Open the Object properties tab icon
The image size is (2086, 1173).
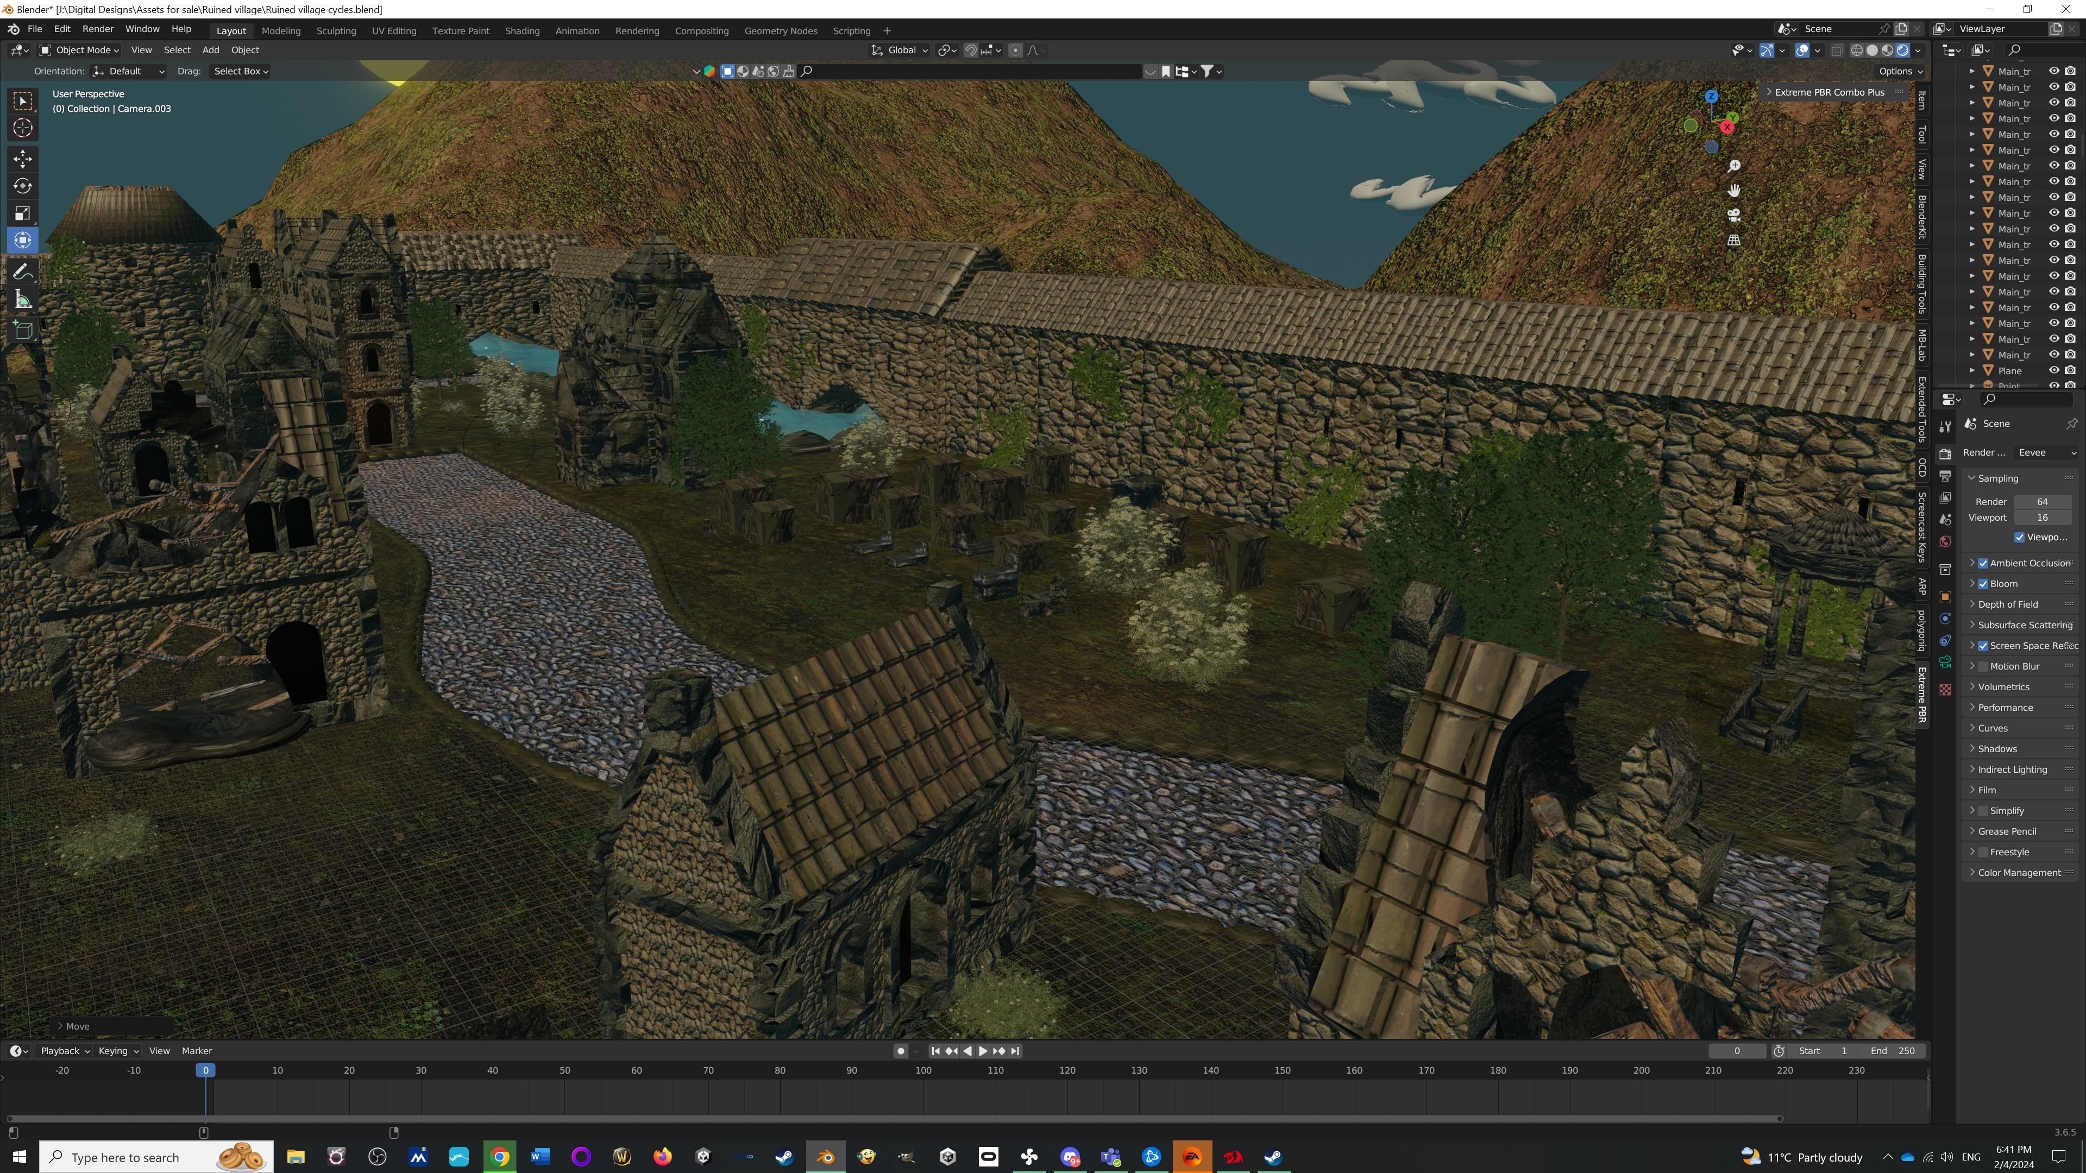pyautogui.click(x=1945, y=597)
